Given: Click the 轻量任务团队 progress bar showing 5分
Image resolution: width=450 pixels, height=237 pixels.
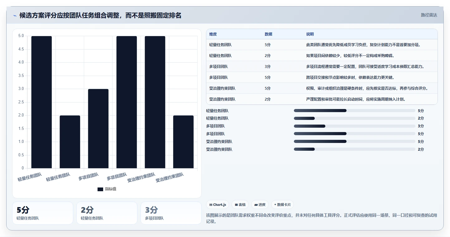Looking at the screenshot, I should (x=354, y=111).
